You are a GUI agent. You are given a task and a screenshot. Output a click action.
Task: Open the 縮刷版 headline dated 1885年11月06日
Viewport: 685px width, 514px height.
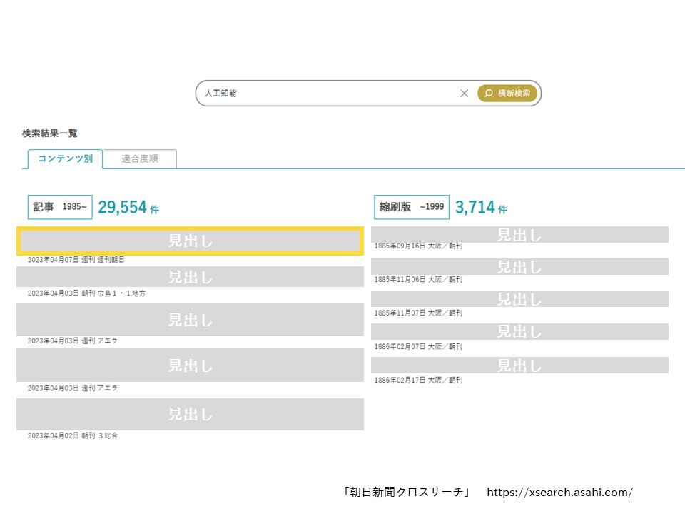coord(519,267)
